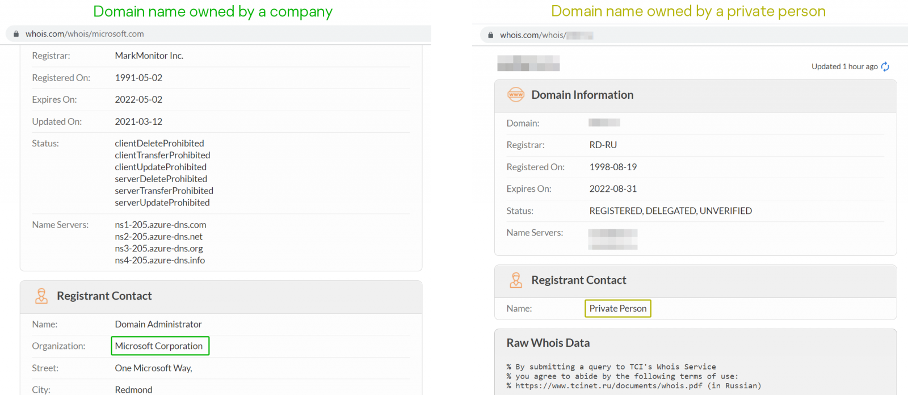Select the 'REGISTERED, DELEGATED, UNVERIFIED' status

671,211
